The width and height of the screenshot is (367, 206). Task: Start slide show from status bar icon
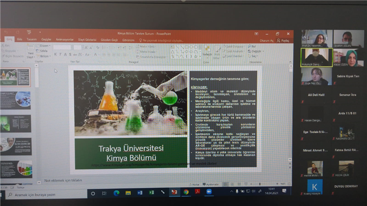pyautogui.click(x=246, y=184)
